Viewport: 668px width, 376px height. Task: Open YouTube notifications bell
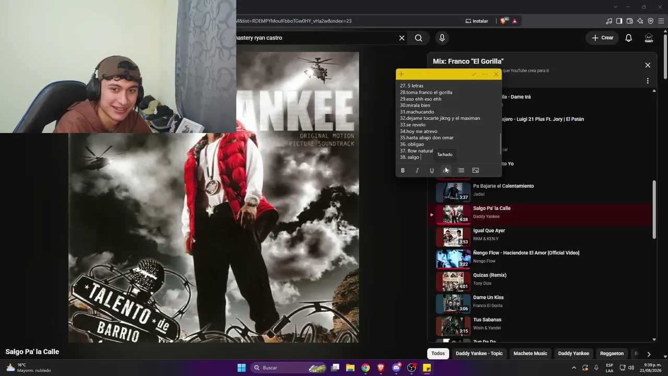point(629,38)
